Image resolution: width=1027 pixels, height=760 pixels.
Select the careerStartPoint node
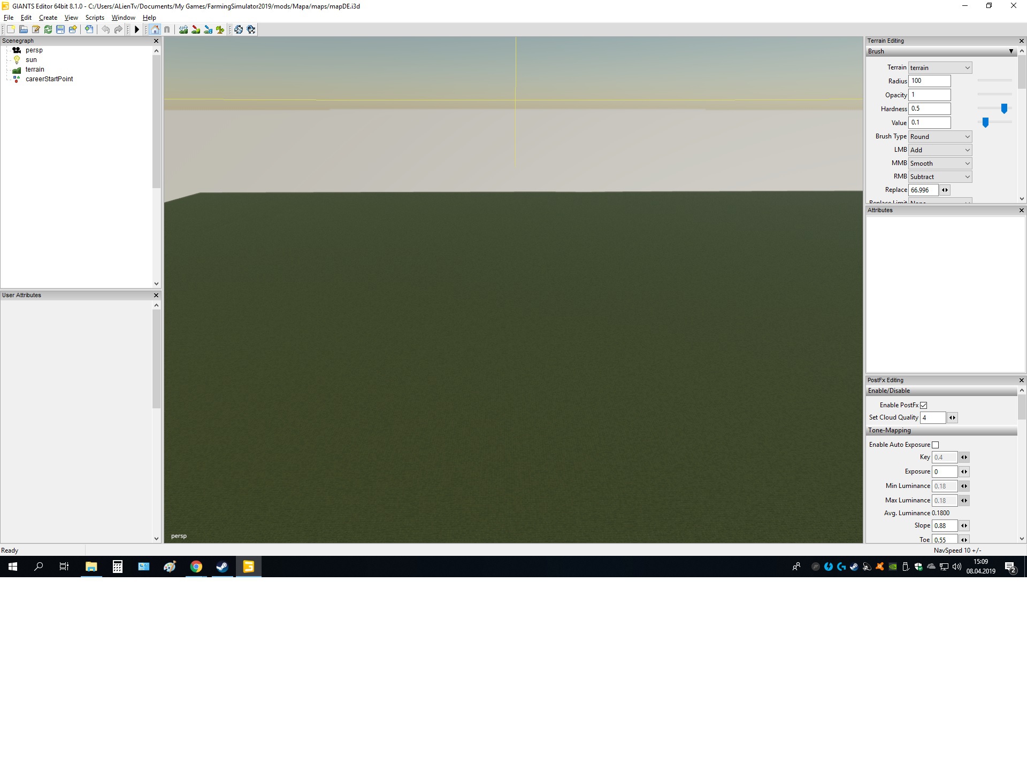(49, 79)
